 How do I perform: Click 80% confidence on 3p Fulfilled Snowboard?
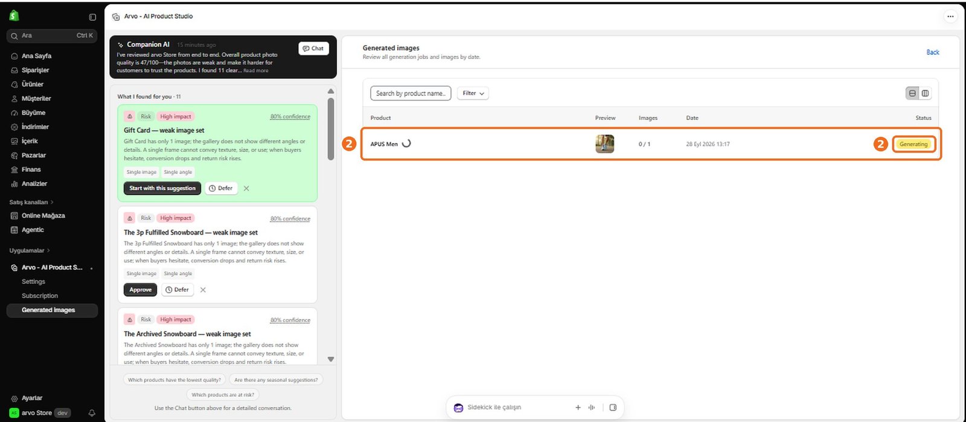(x=290, y=219)
